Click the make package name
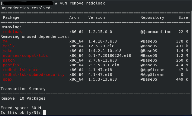 tap(8, 51)
